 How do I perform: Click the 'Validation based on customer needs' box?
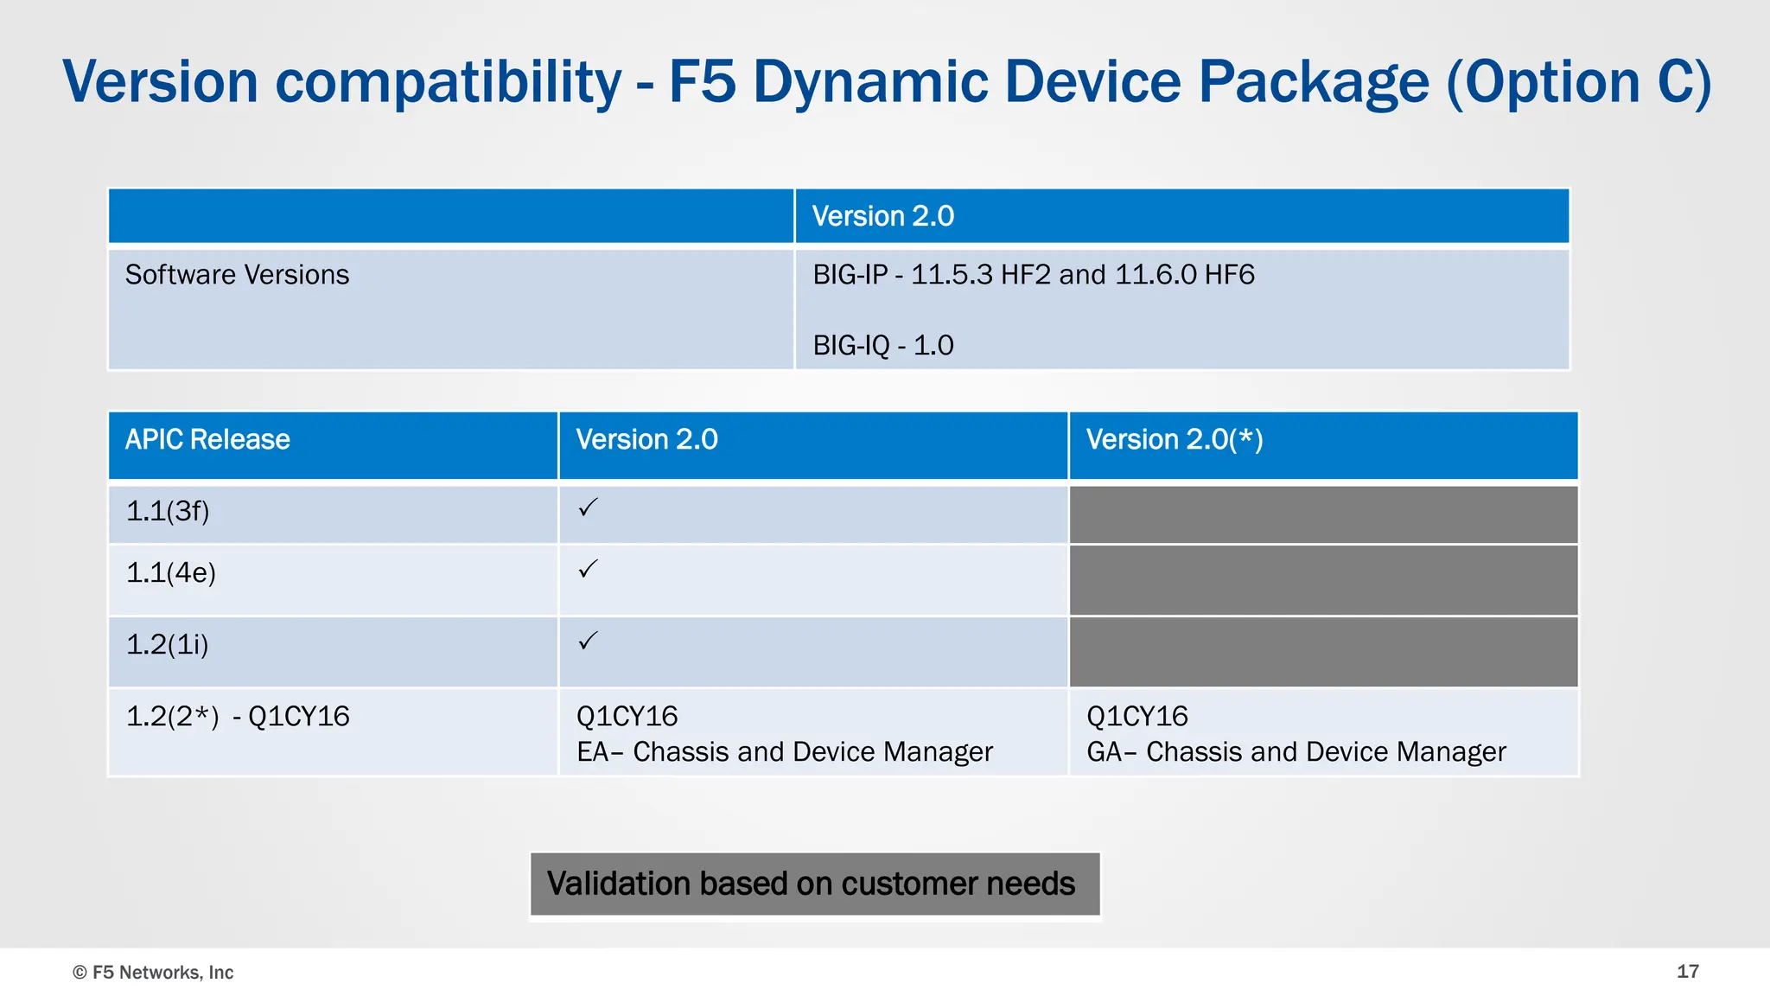coord(815,884)
